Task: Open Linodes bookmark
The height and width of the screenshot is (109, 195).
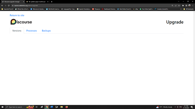Action: (x=162, y=9)
